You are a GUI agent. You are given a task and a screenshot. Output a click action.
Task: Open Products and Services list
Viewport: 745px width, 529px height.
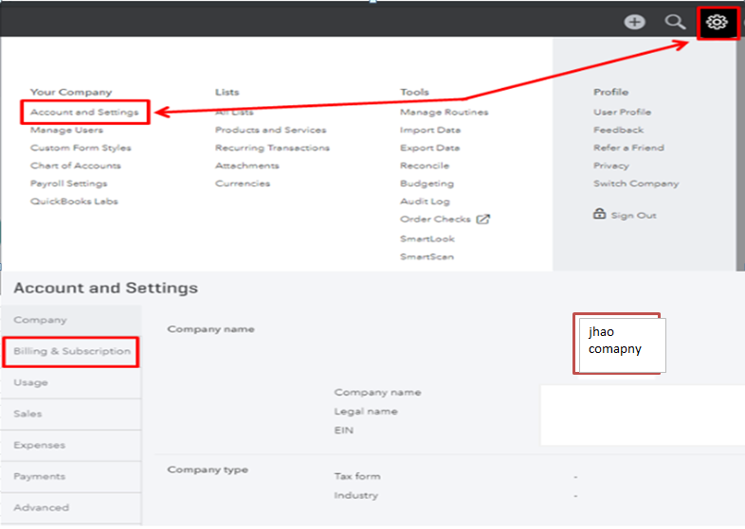271,130
